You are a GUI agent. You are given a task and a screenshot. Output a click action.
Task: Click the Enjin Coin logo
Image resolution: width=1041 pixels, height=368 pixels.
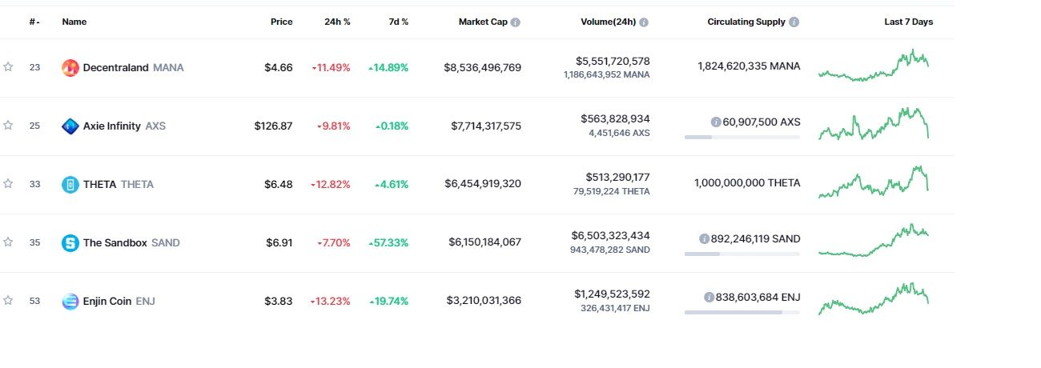pyautogui.click(x=70, y=302)
